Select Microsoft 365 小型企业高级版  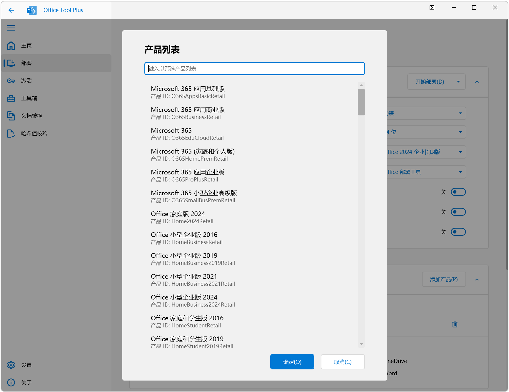click(x=251, y=196)
